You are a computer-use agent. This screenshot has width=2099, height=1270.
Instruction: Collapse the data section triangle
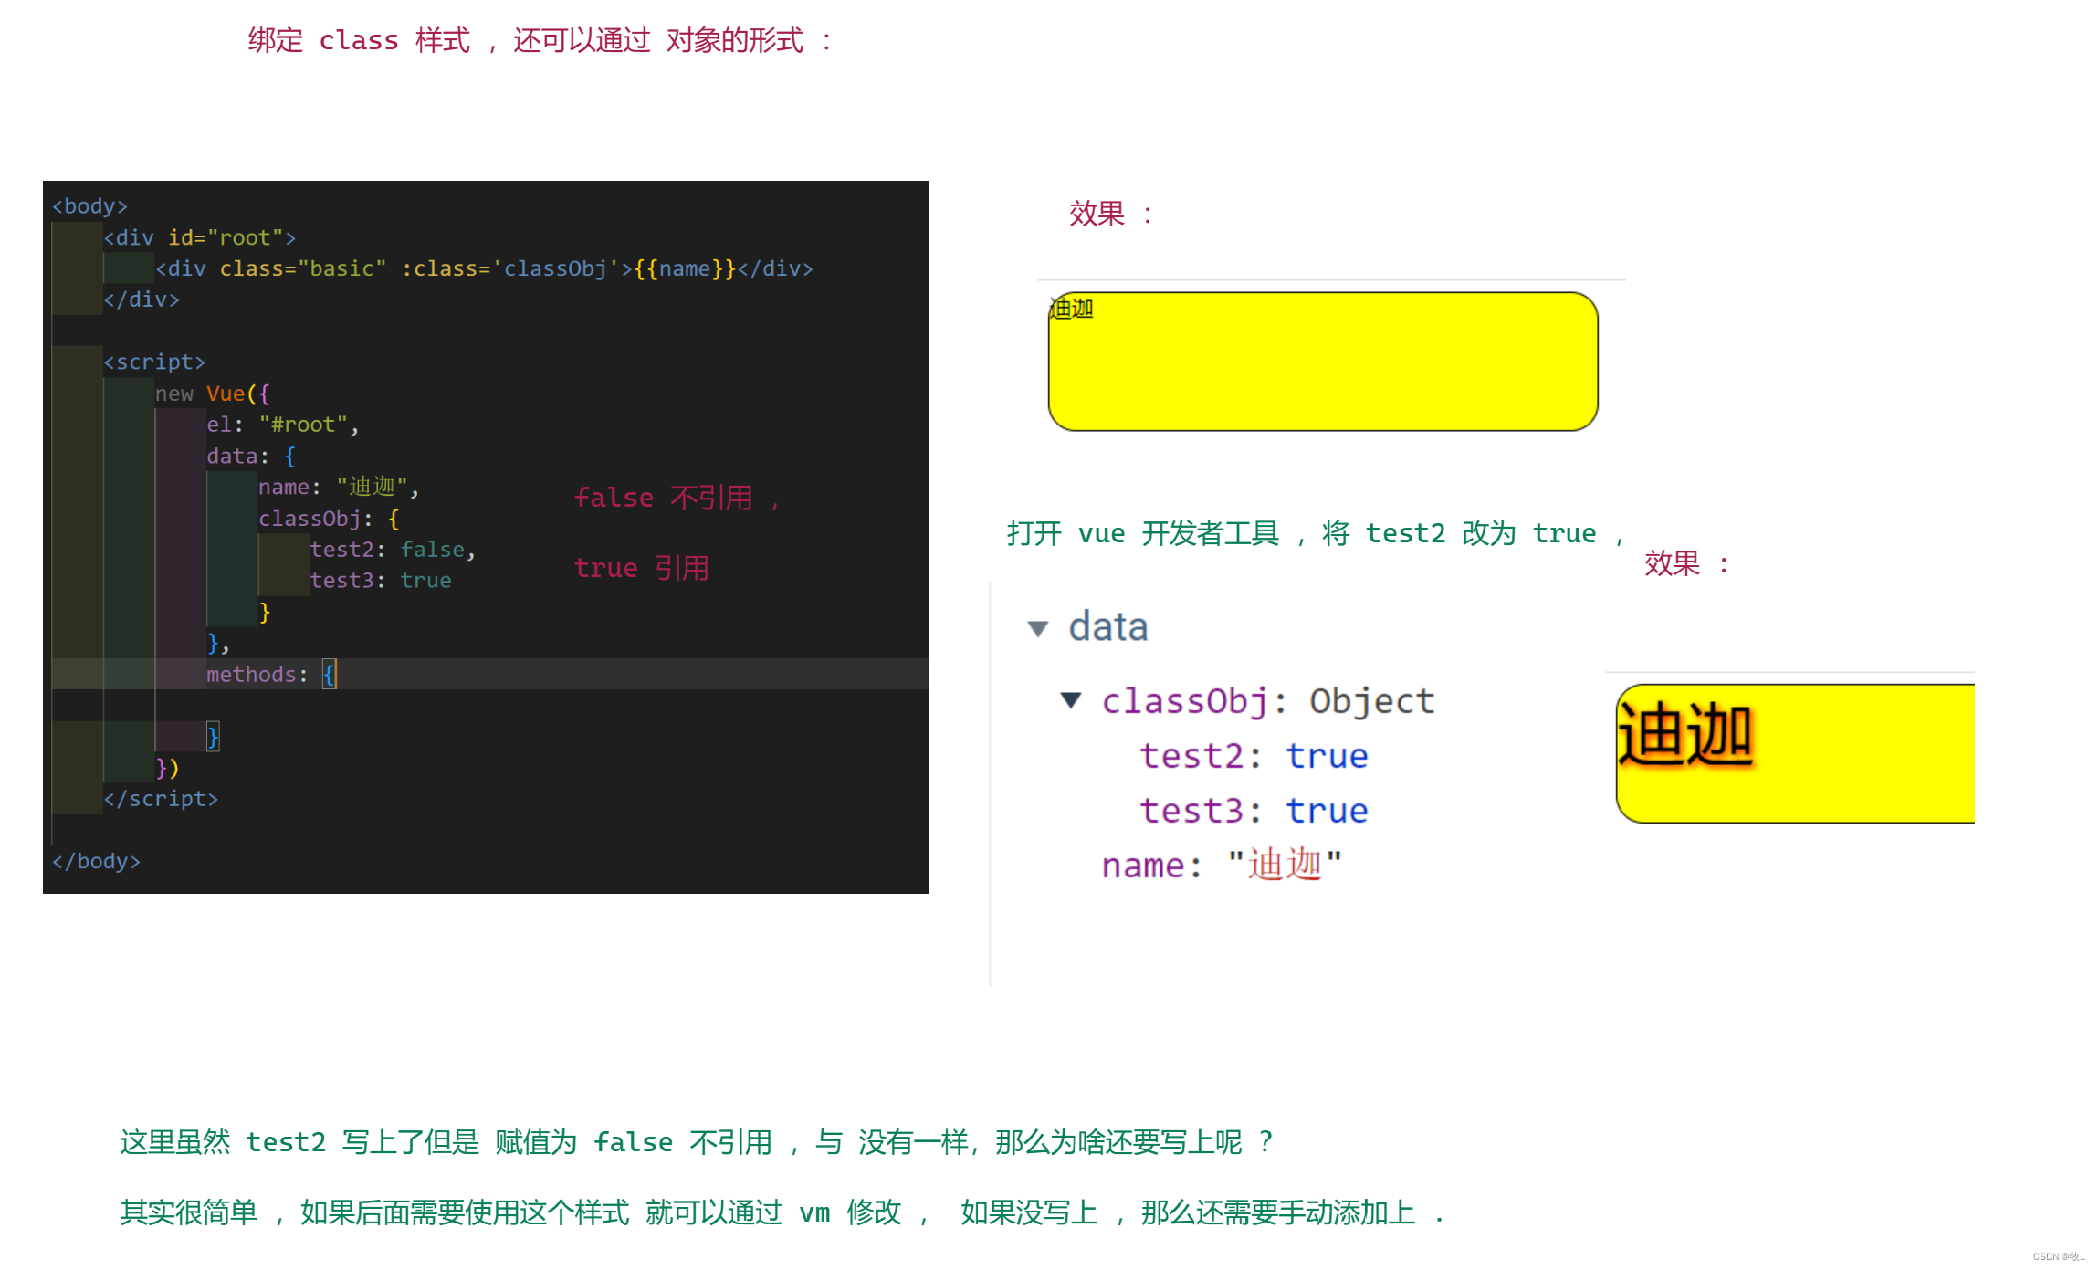[x=1038, y=628]
